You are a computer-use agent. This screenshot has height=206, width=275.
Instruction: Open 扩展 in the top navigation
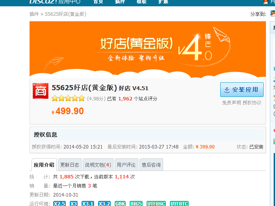click(163, 2)
